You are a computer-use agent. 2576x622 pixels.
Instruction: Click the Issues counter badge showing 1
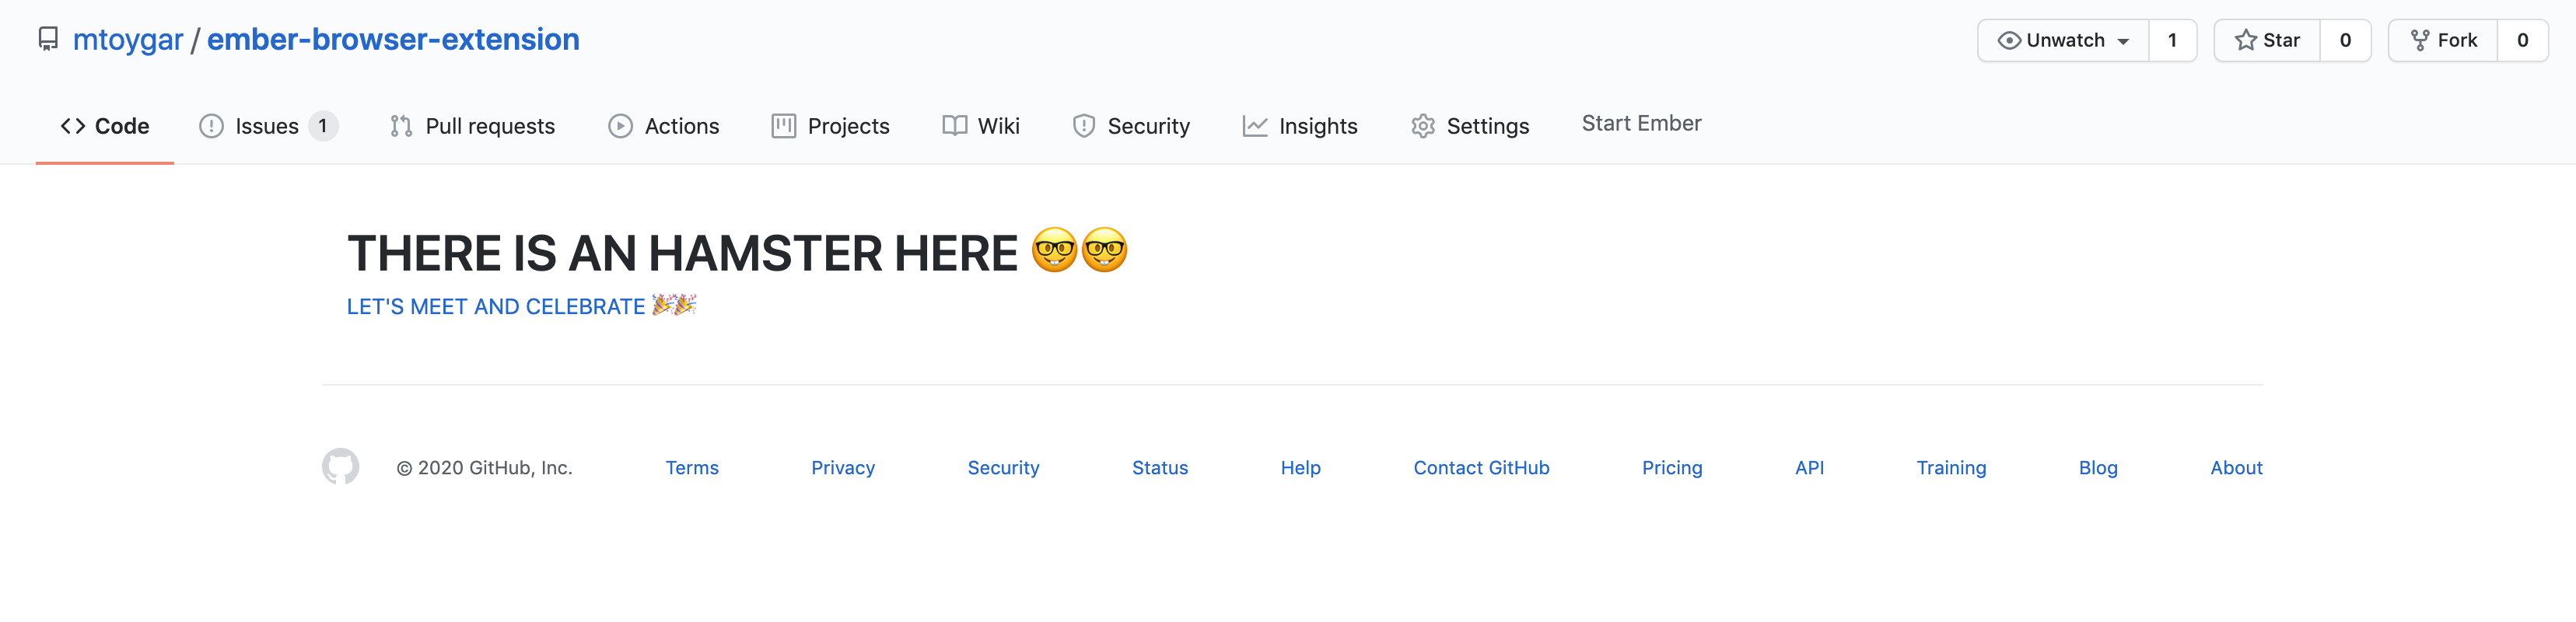pyautogui.click(x=322, y=126)
